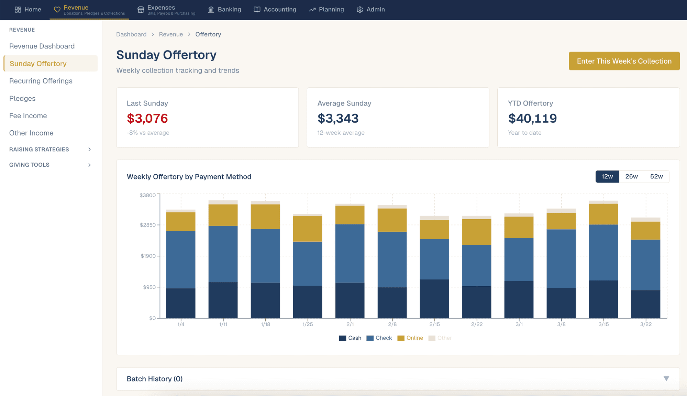Switch chart range to 26w
The image size is (687, 396).
coord(631,176)
